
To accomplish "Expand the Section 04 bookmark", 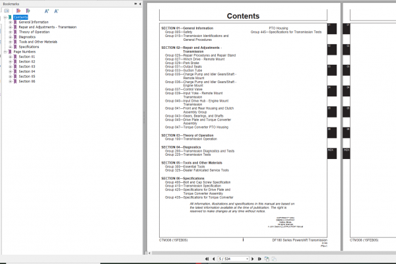I will pos(11,71).
